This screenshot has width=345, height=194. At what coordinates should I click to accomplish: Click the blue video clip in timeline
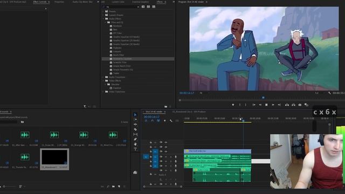tap(217, 151)
